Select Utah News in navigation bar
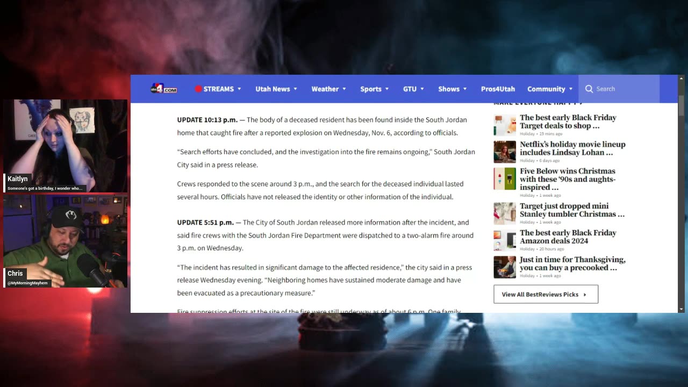 [x=273, y=89]
